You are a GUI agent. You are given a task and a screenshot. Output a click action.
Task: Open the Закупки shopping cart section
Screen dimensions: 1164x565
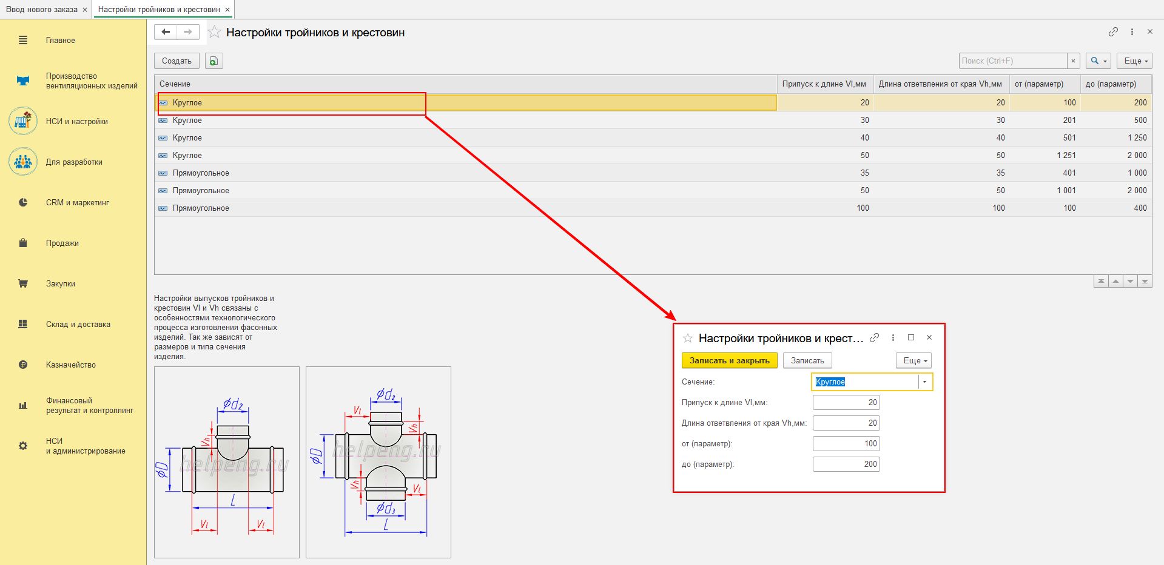click(x=60, y=284)
